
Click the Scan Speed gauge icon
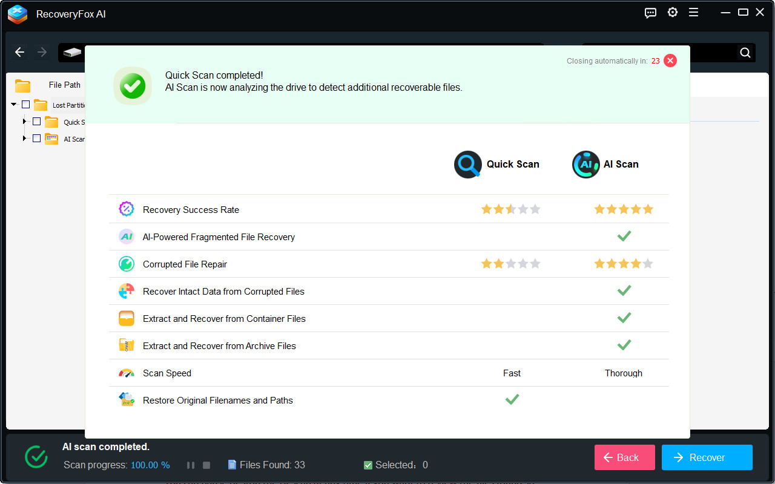(127, 373)
